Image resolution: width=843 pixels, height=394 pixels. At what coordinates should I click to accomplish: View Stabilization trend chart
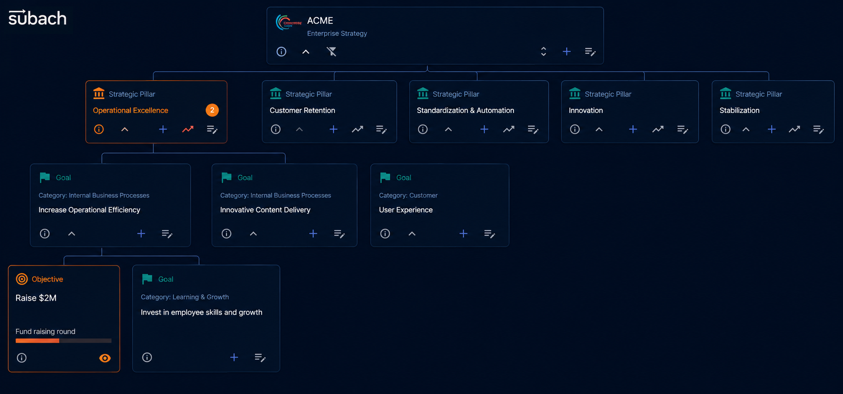click(x=794, y=129)
